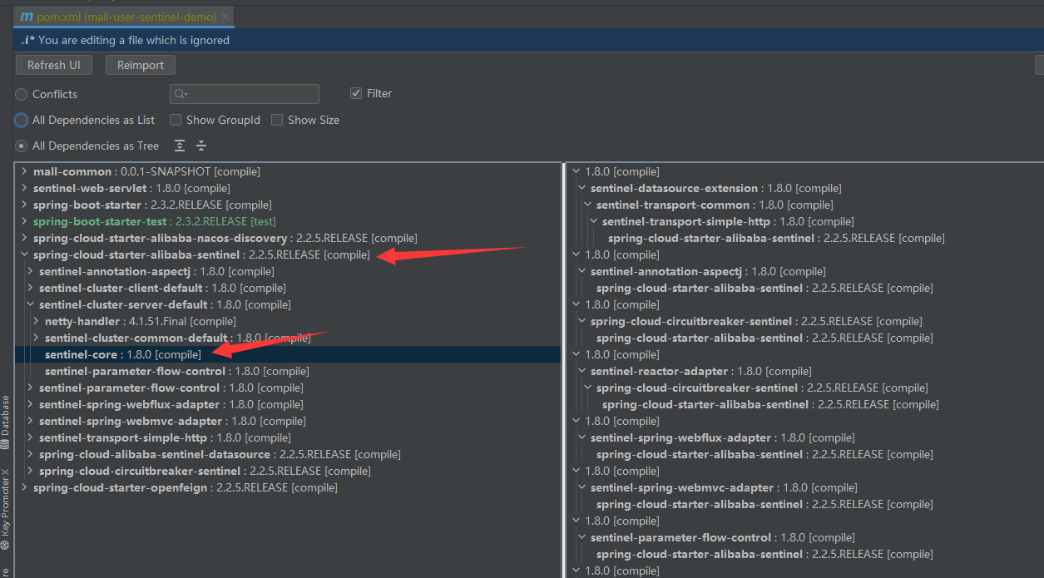Close the pom.xml editor tab
The height and width of the screenshot is (578, 1044).
[x=226, y=17]
